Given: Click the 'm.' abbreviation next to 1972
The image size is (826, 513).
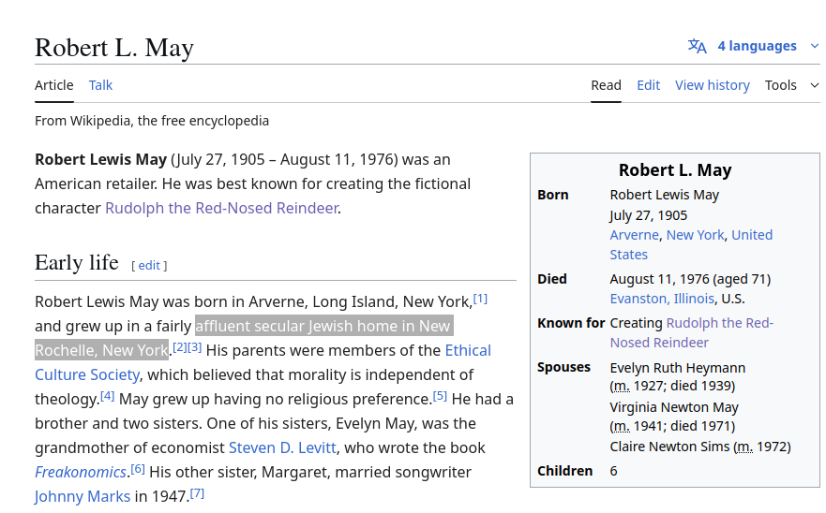Looking at the screenshot, I should pos(744,447).
